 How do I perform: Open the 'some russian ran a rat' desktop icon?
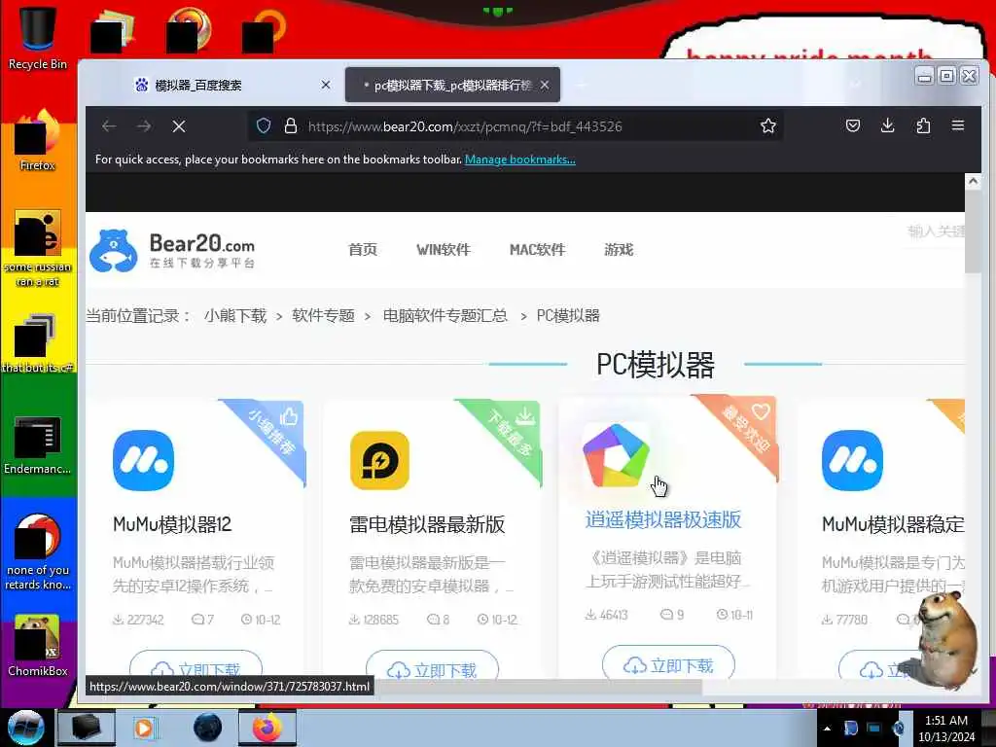click(38, 248)
